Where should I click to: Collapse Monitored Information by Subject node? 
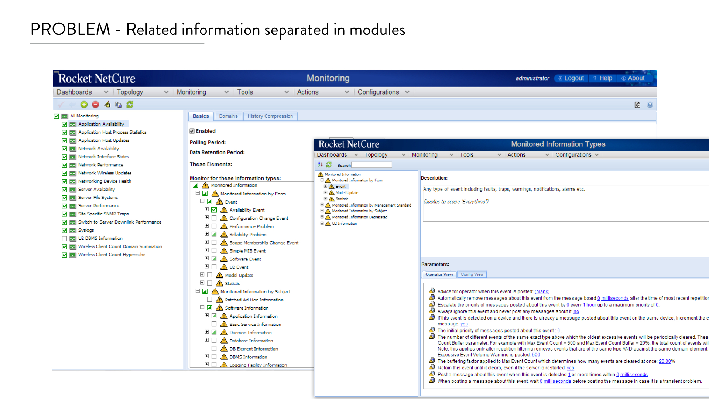click(198, 291)
